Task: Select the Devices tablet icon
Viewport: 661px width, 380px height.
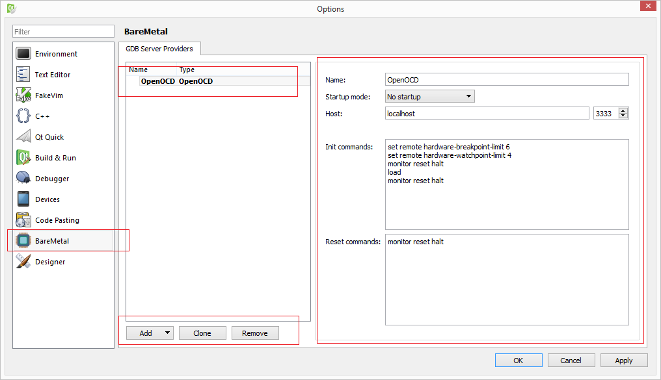Action: 23,199
